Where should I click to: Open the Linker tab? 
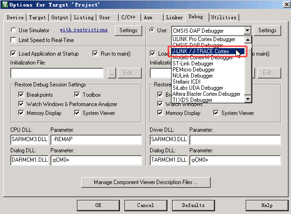174,17
